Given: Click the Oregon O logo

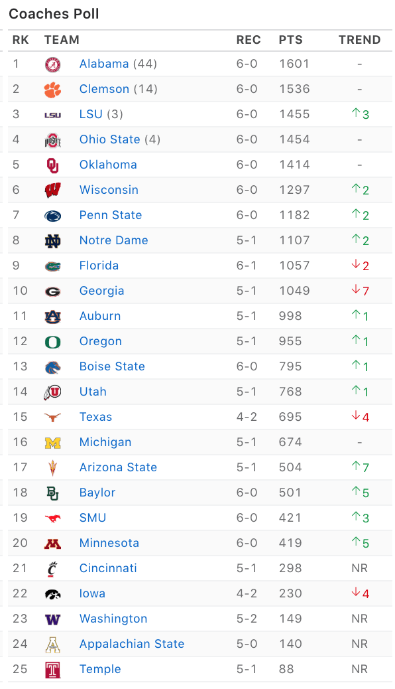Looking at the screenshot, I should 52,342.
